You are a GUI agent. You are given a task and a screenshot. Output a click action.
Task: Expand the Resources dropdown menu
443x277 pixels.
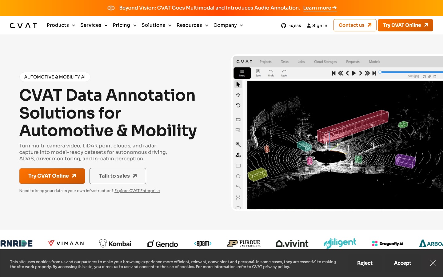192,25
